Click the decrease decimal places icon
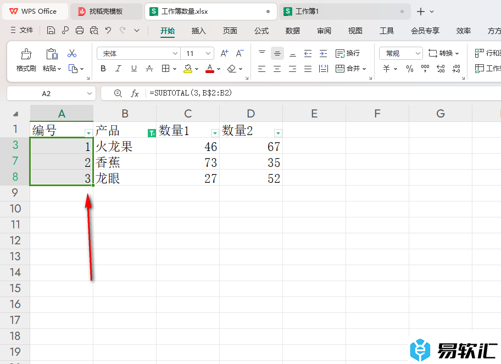 tap(457, 69)
